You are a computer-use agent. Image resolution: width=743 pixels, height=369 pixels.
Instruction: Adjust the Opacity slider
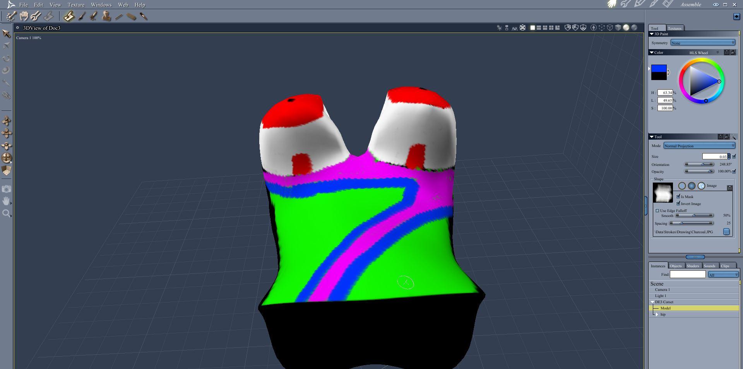(x=699, y=171)
